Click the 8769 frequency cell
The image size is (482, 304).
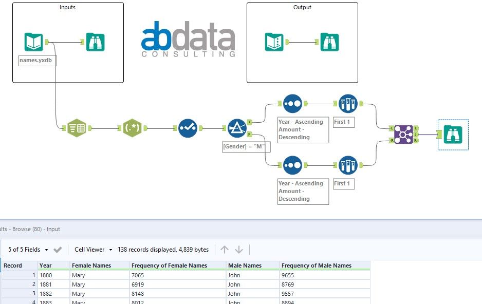(x=325, y=284)
